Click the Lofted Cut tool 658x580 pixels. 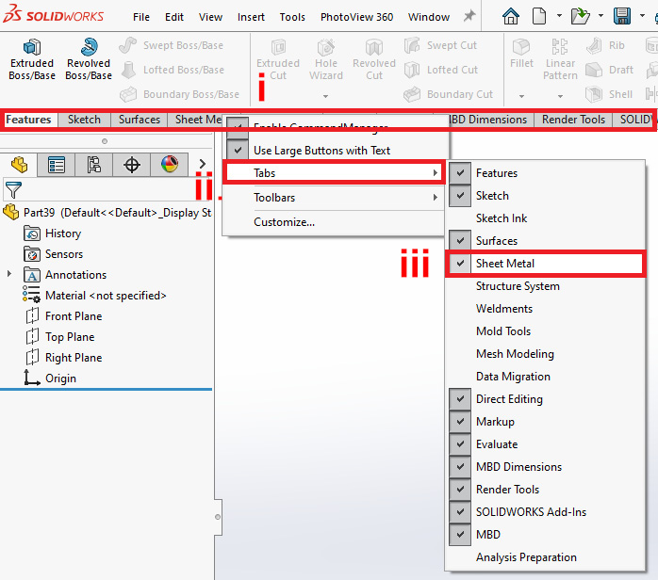441,70
